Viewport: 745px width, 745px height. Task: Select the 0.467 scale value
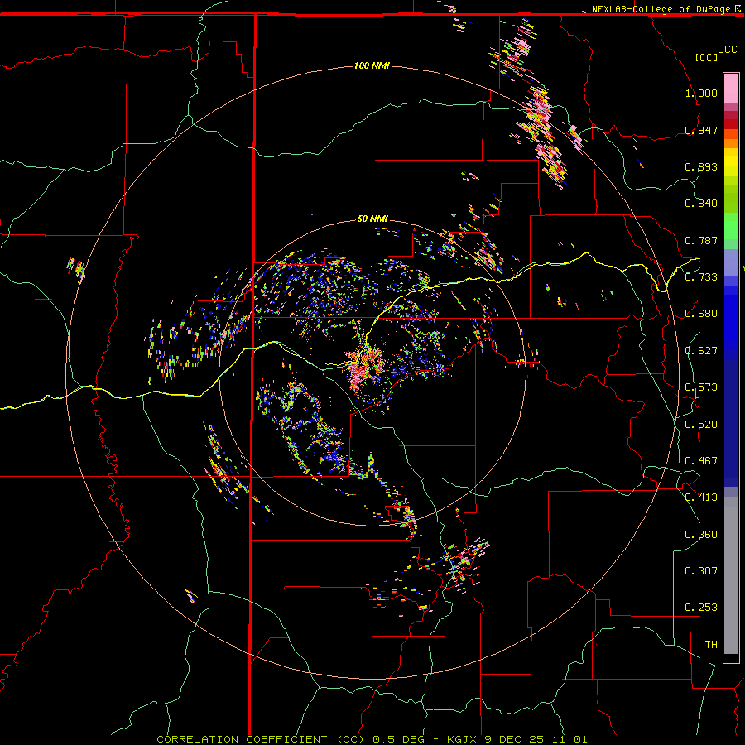coord(701,461)
